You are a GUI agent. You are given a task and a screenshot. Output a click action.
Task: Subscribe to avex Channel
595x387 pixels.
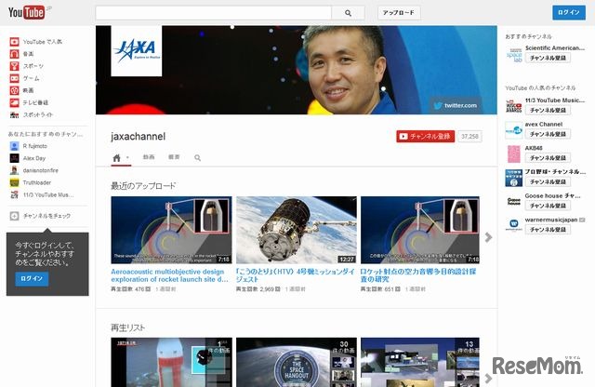(x=548, y=134)
